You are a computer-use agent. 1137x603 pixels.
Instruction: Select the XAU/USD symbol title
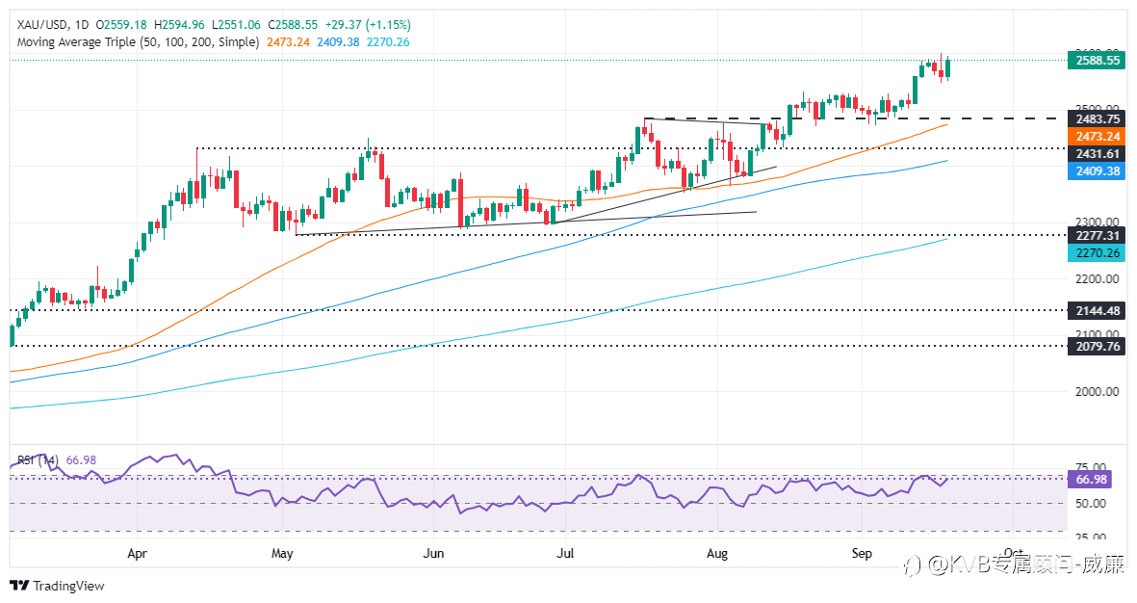click(42, 25)
